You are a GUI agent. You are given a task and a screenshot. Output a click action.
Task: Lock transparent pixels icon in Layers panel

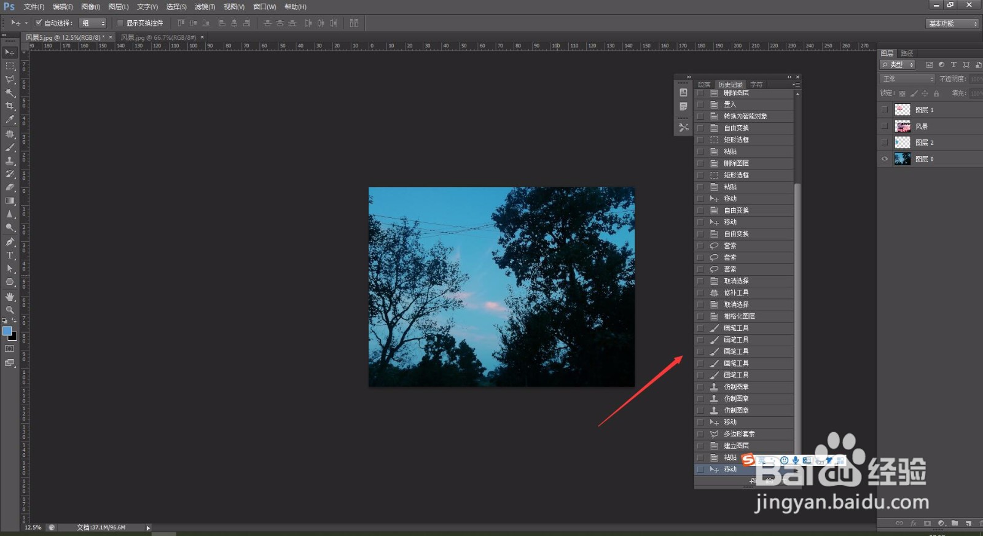tap(902, 93)
